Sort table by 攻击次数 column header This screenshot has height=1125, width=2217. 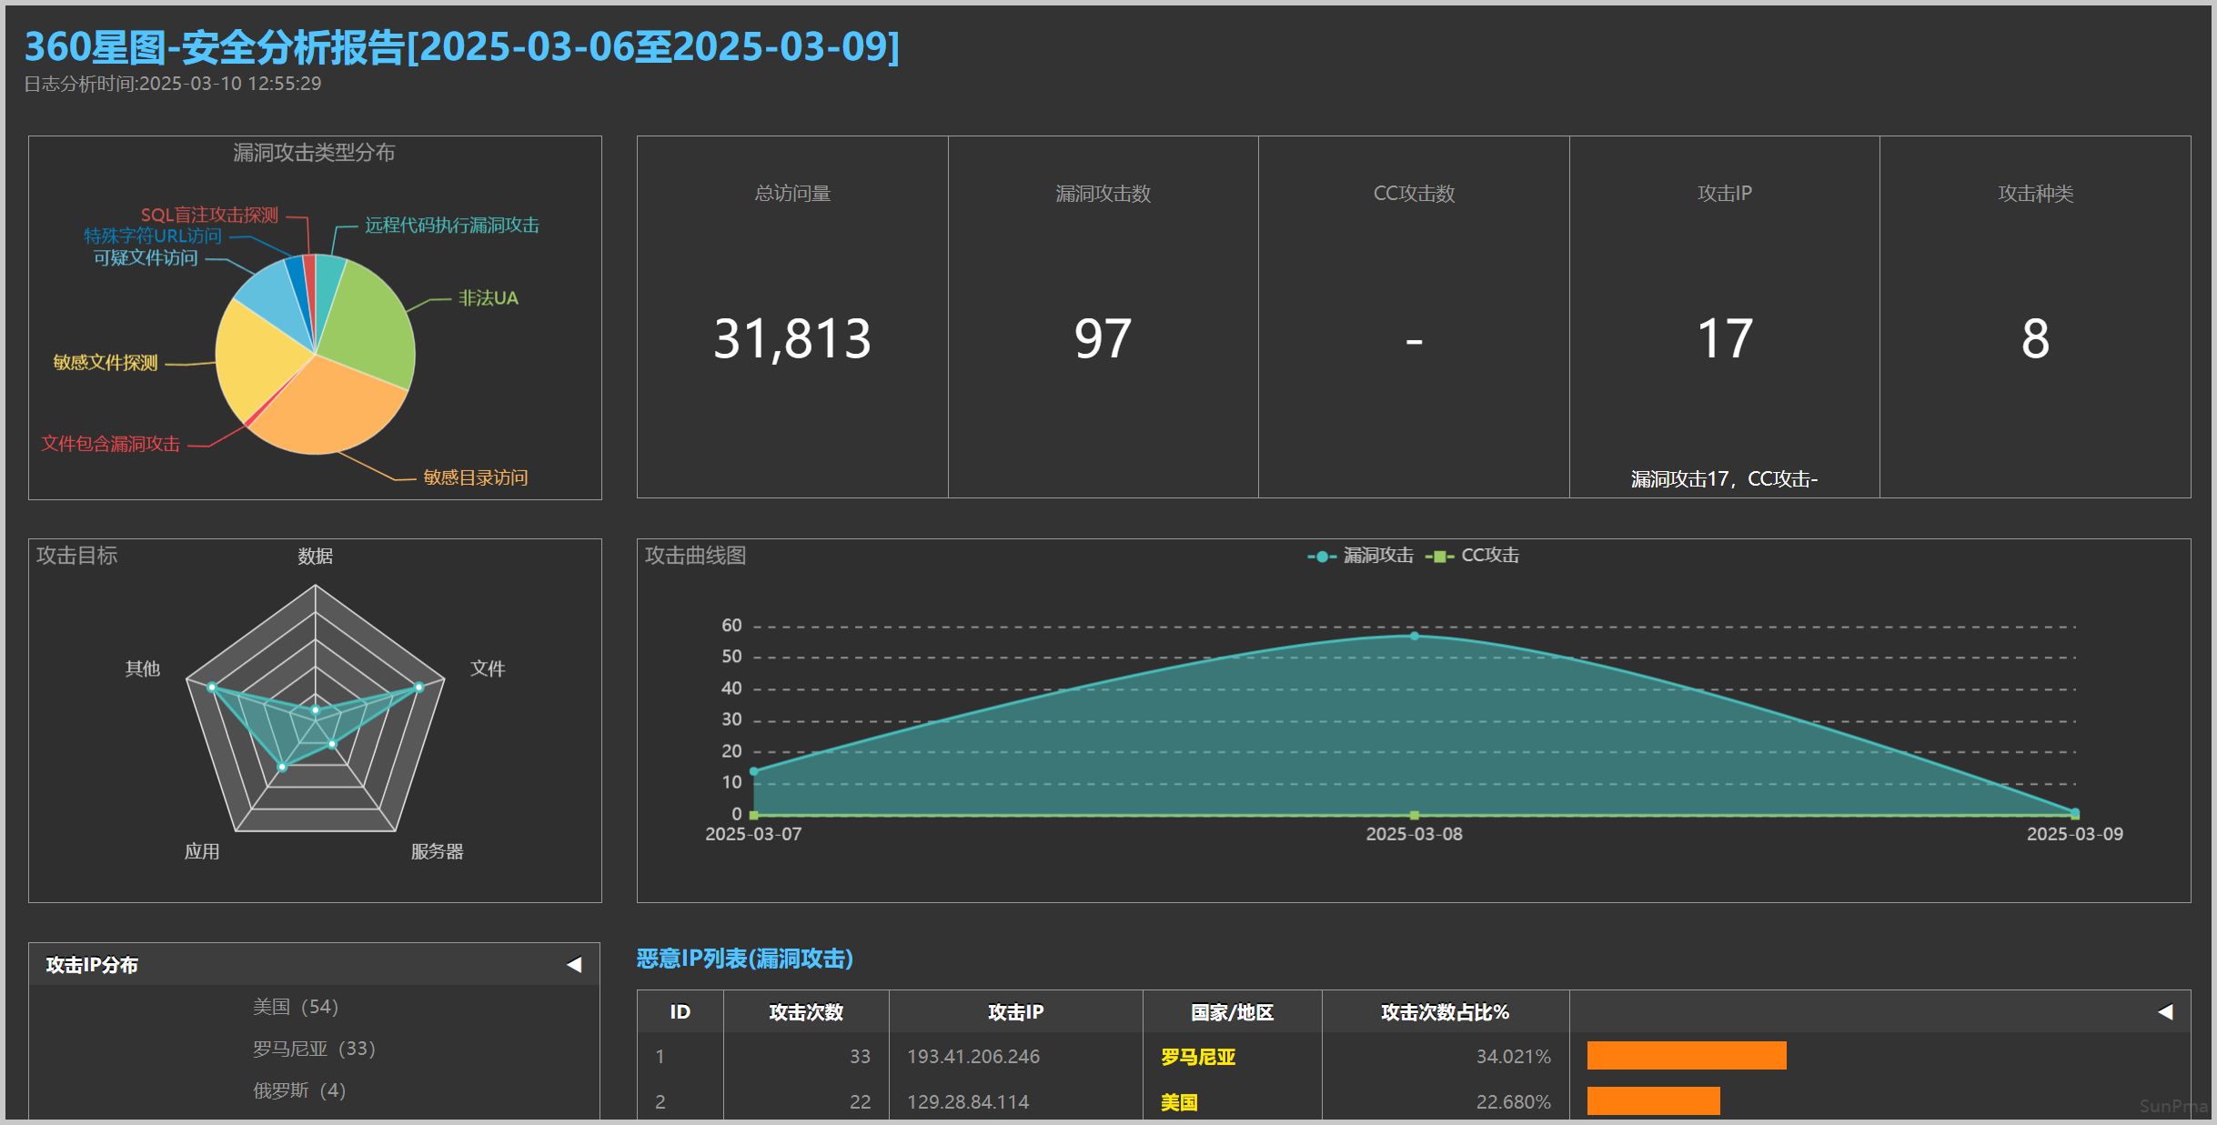click(806, 1011)
